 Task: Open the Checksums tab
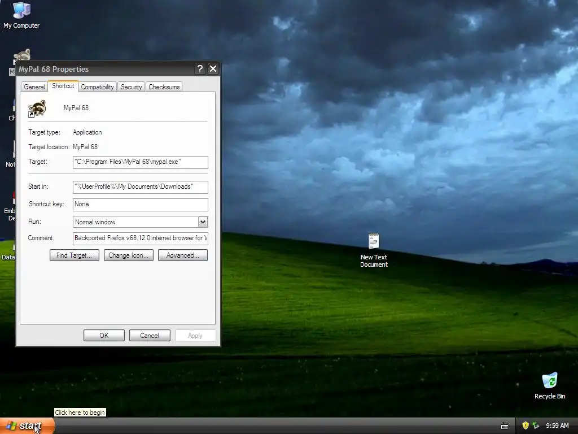pyautogui.click(x=164, y=87)
